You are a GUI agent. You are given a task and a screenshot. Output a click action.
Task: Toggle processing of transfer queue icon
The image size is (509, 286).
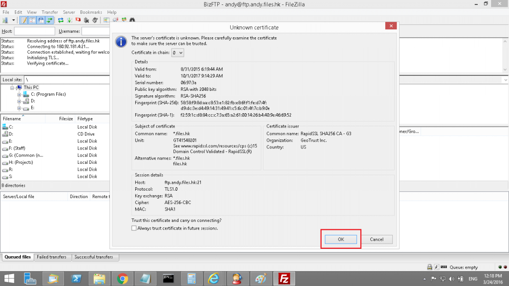(x=69, y=20)
